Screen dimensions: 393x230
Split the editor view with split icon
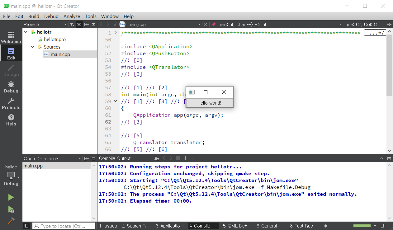pos(389,24)
